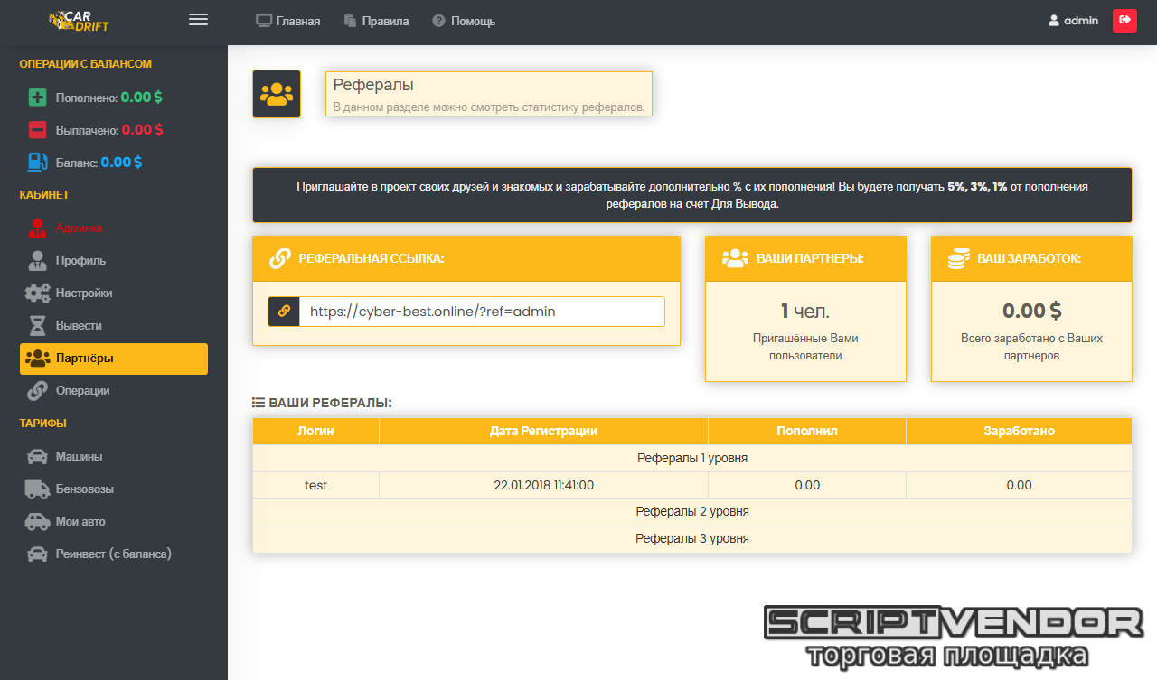
Task: Click the link icon in Реферальная ссылка header
Action: [280, 259]
